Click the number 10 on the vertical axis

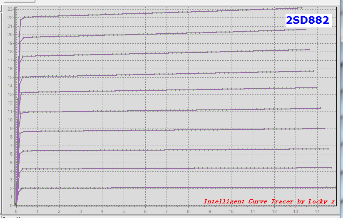click(10, 120)
